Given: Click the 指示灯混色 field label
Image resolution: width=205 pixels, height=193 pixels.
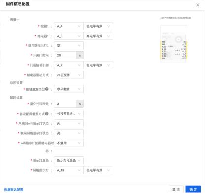Looking at the screenshot, I should [x=41, y=160].
